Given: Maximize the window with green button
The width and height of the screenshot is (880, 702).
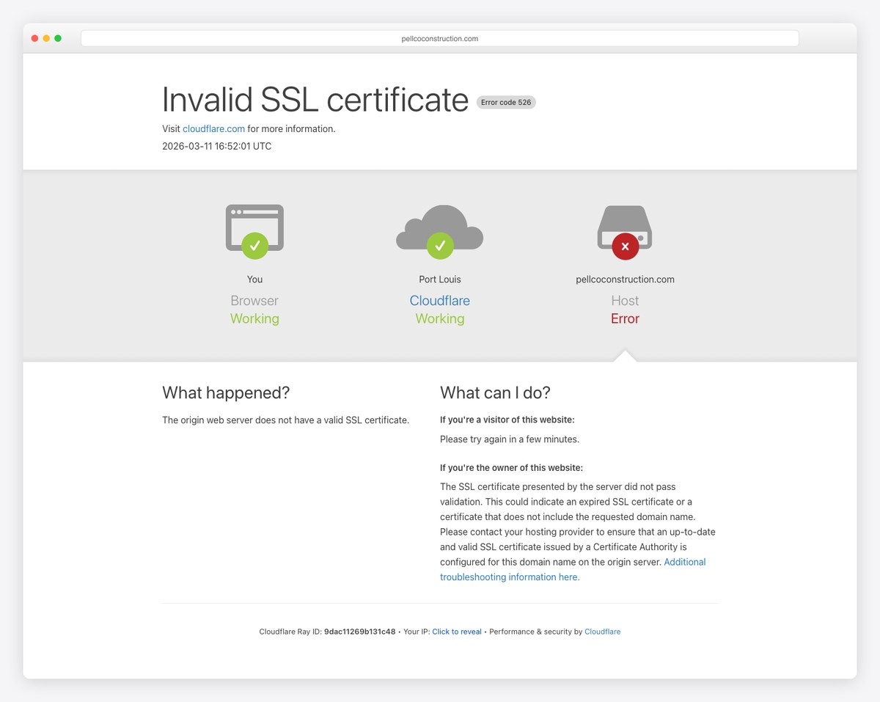Looking at the screenshot, I should (x=58, y=38).
